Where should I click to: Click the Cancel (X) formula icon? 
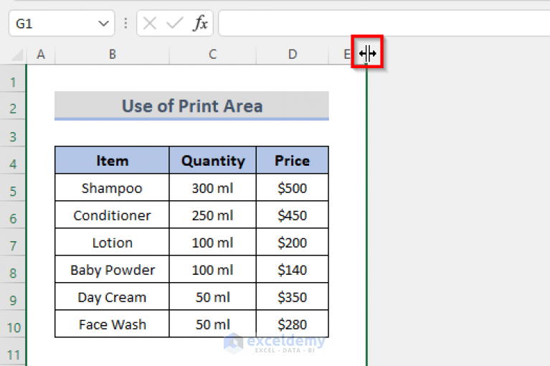pos(150,24)
